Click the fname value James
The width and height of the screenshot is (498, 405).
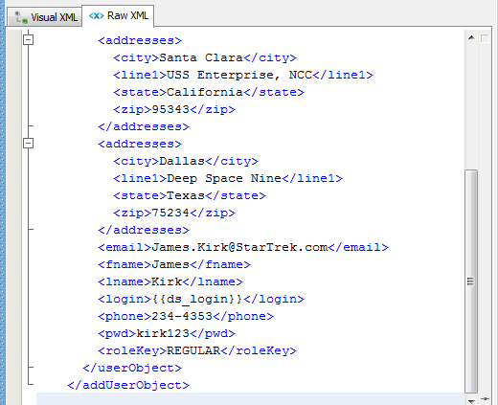click(170, 264)
